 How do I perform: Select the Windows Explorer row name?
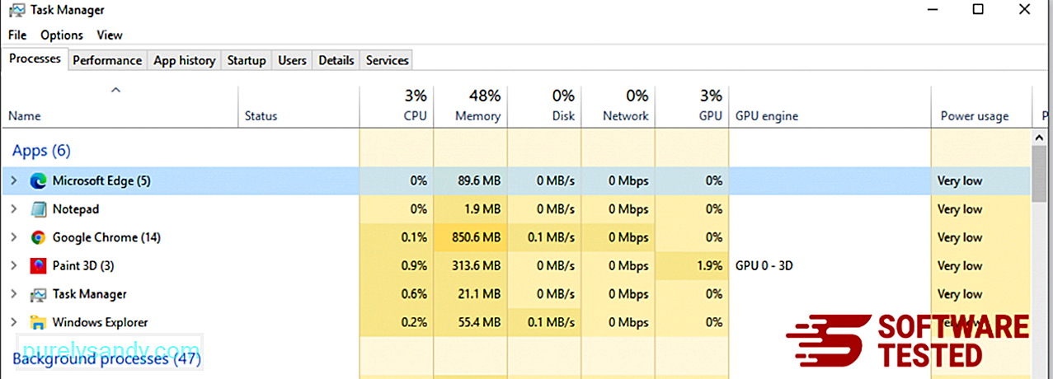tap(101, 322)
